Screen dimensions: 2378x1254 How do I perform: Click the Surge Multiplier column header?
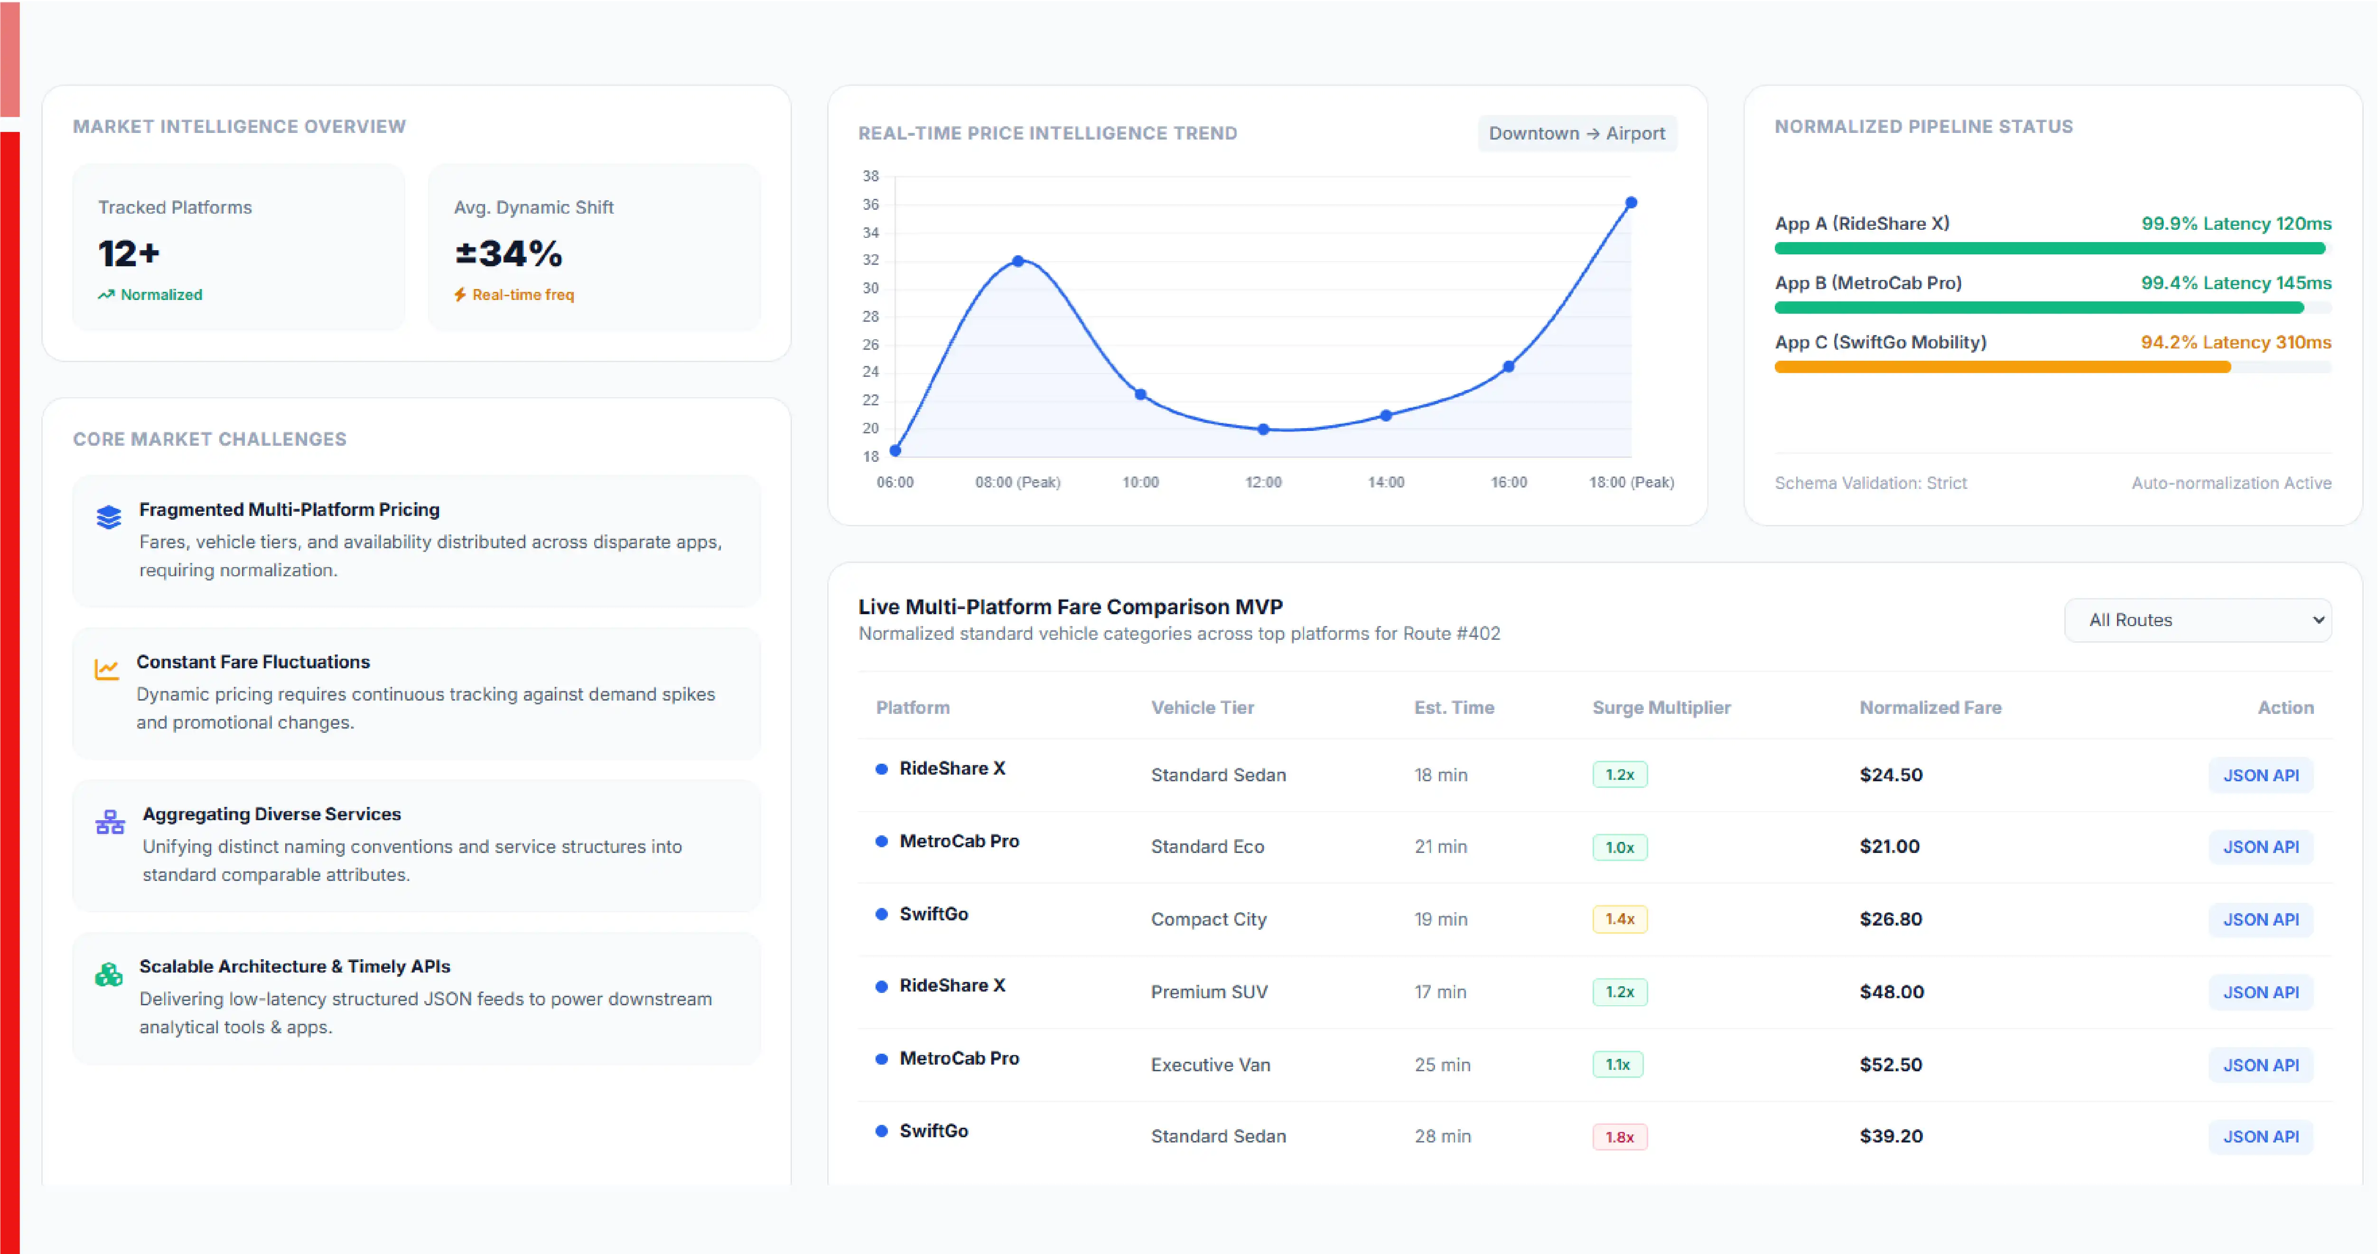(1661, 707)
